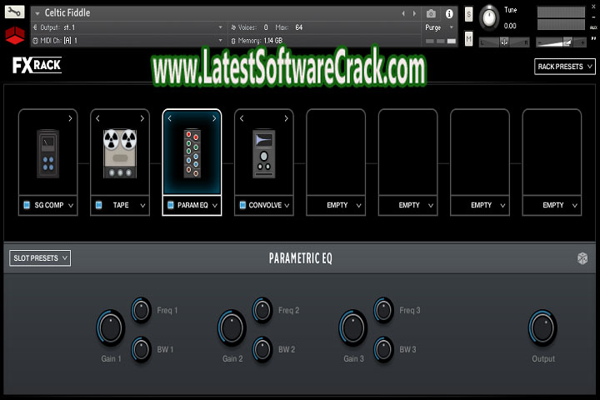Open second Empty slot effect selector
The height and width of the screenshot is (400, 600).
coord(431,206)
